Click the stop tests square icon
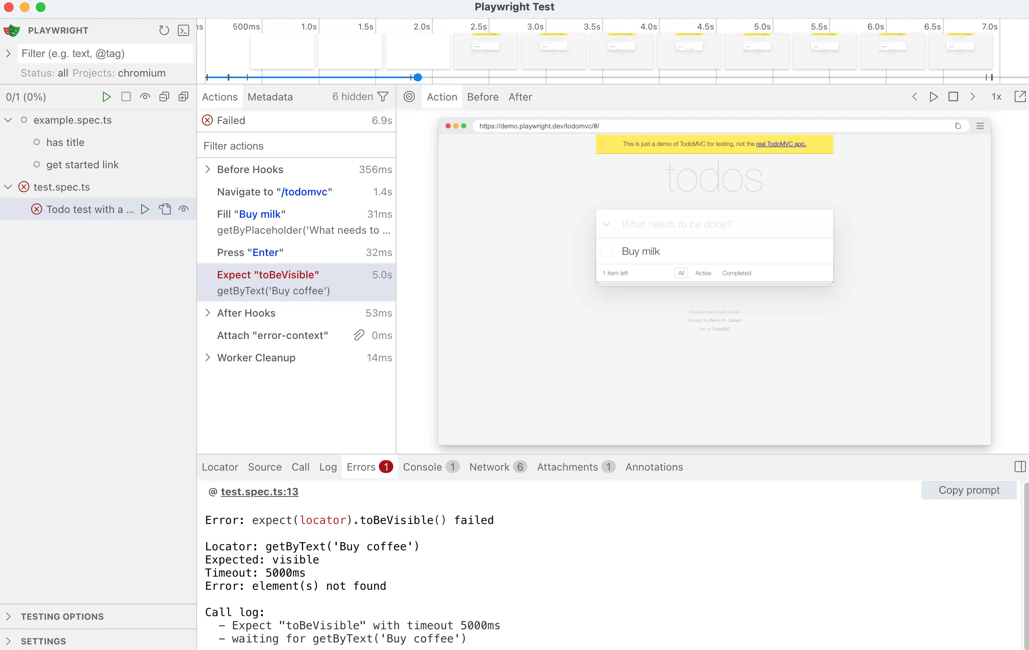This screenshot has width=1029, height=650. coord(126,97)
